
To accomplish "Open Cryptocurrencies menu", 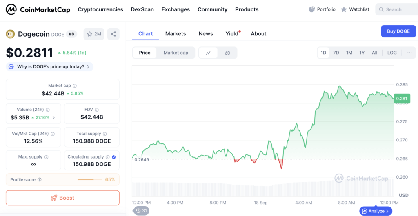I will click(100, 9).
